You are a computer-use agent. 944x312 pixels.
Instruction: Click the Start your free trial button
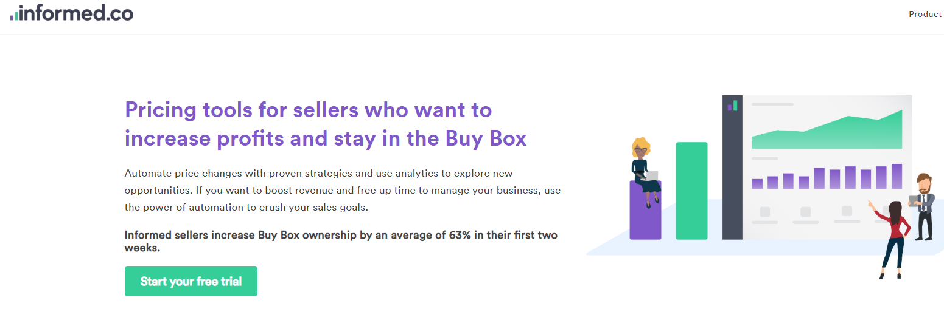[191, 282]
